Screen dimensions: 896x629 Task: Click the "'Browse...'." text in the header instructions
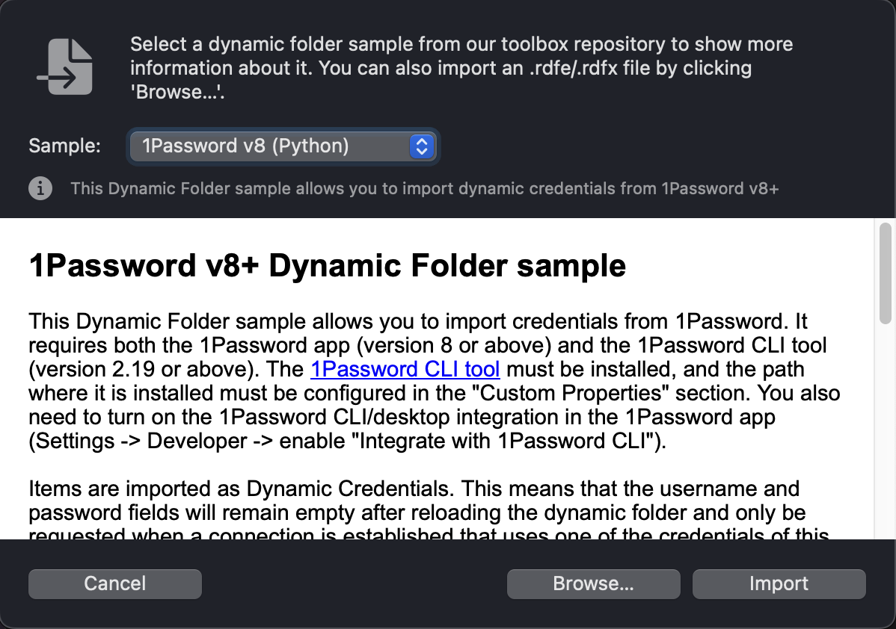pyautogui.click(x=178, y=92)
